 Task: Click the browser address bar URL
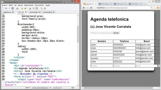[x=112, y=8]
